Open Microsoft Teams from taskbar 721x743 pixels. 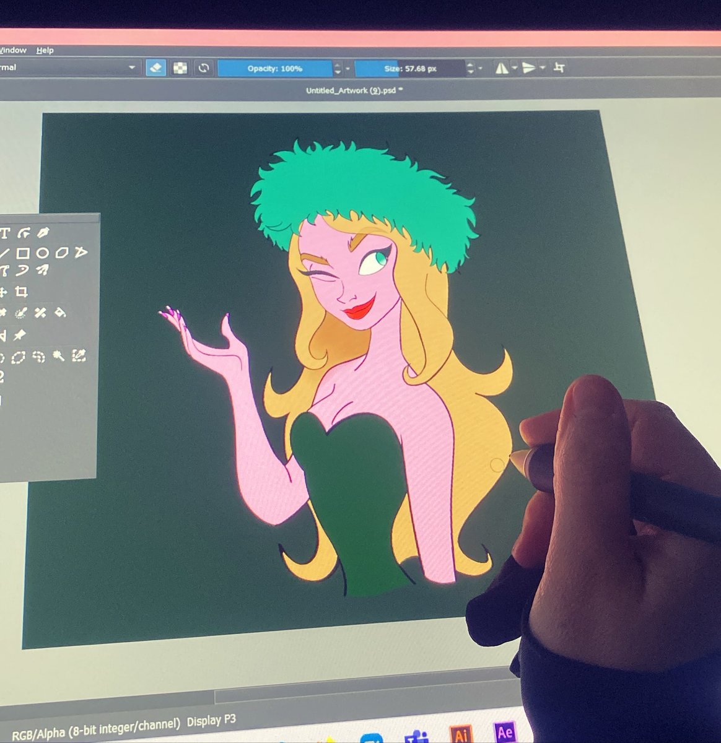point(416,736)
